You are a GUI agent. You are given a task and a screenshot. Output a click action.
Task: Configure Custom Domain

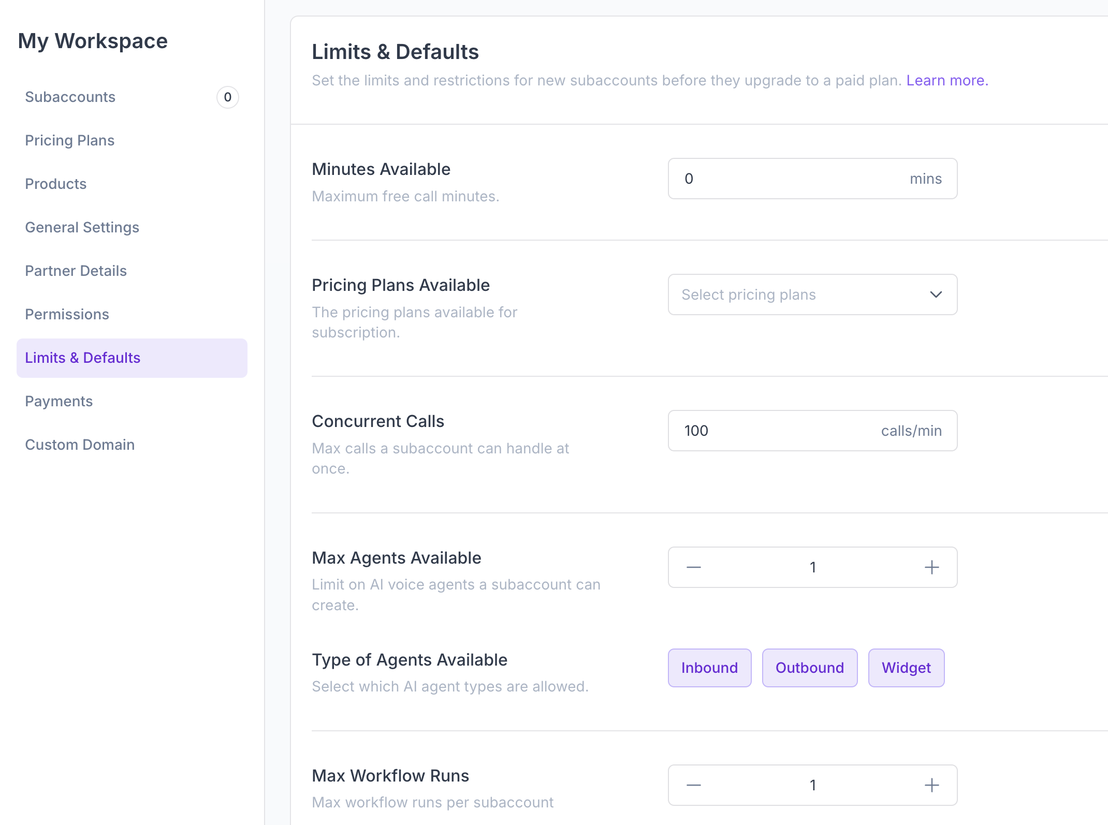tap(80, 445)
